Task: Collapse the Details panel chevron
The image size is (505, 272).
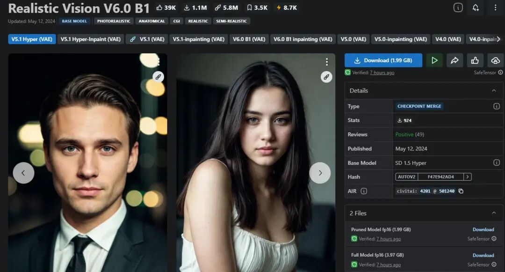Action: (x=494, y=90)
